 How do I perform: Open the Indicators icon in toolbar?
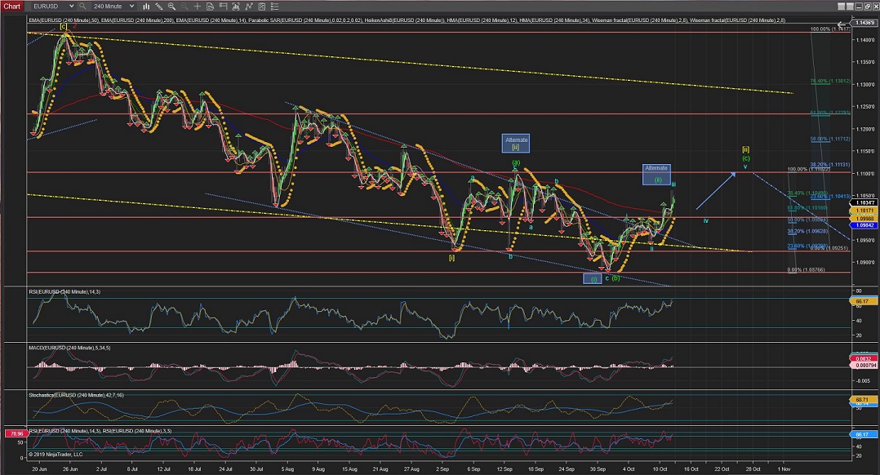235,7
